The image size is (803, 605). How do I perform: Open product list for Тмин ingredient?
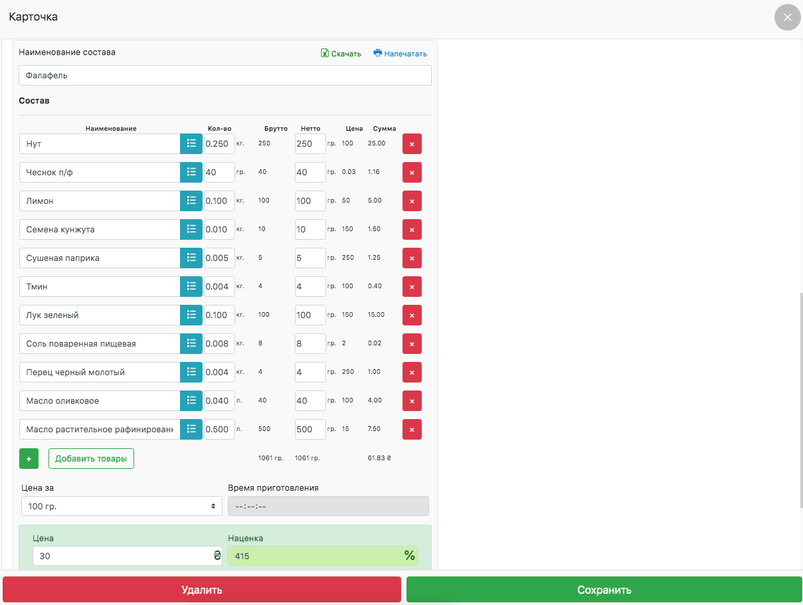(191, 286)
